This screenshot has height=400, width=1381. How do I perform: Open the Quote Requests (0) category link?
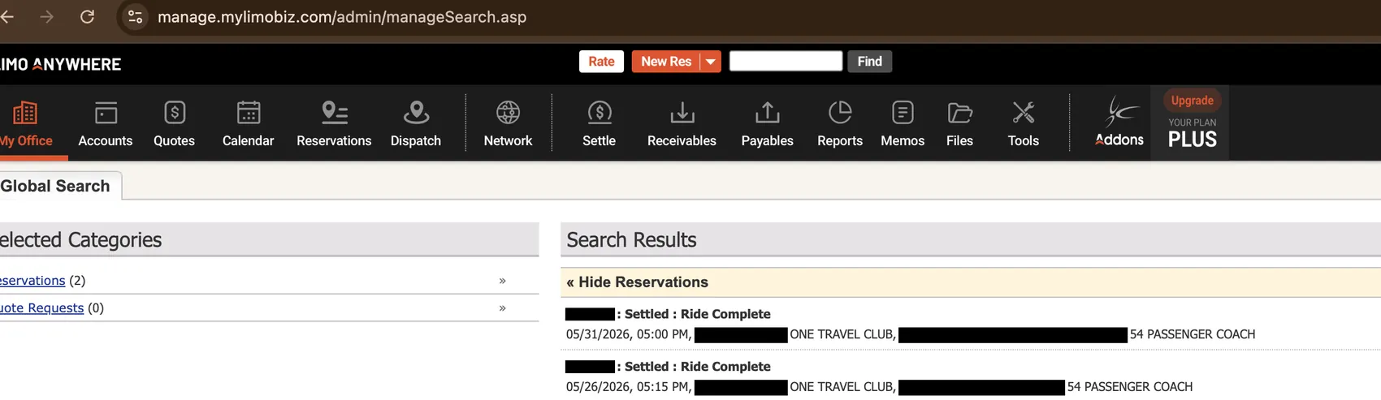(41, 308)
